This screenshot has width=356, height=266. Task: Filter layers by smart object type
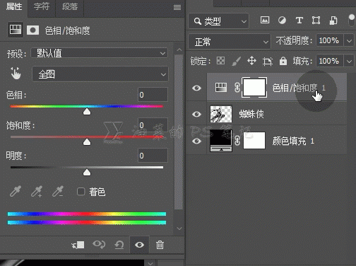(333, 21)
